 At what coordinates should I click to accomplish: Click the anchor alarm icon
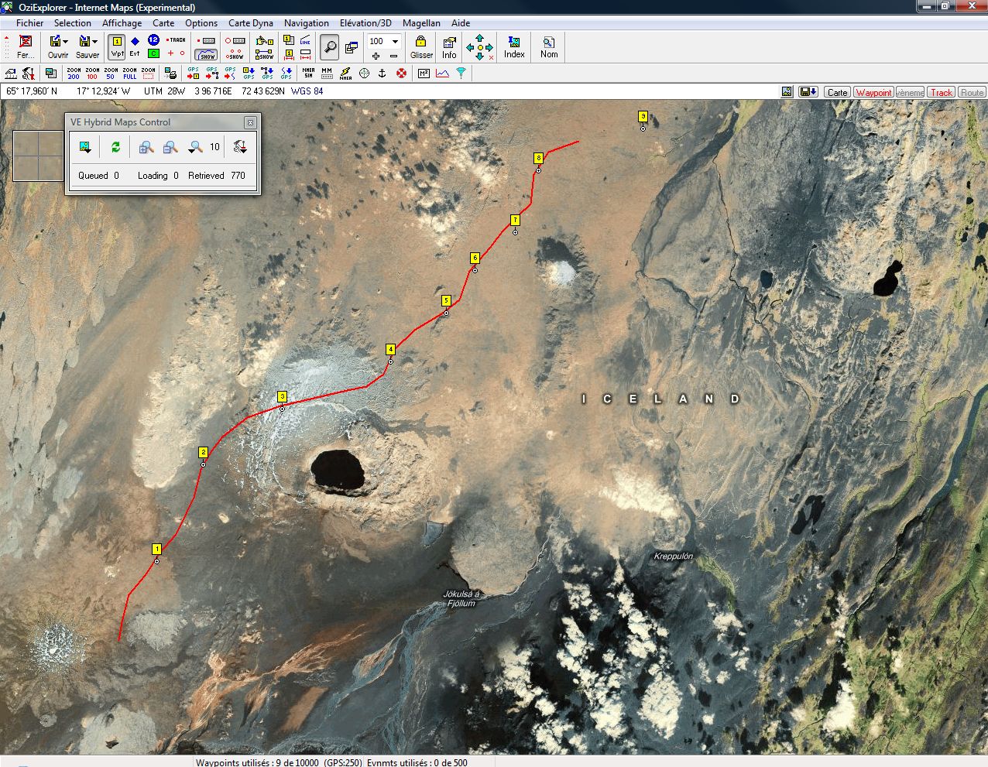(x=382, y=74)
